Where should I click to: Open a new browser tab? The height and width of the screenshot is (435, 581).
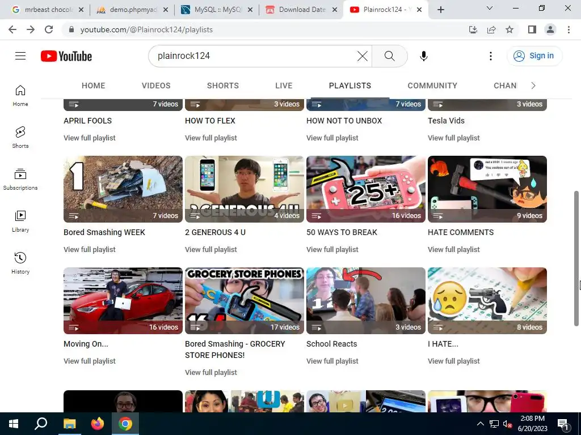coord(440,10)
